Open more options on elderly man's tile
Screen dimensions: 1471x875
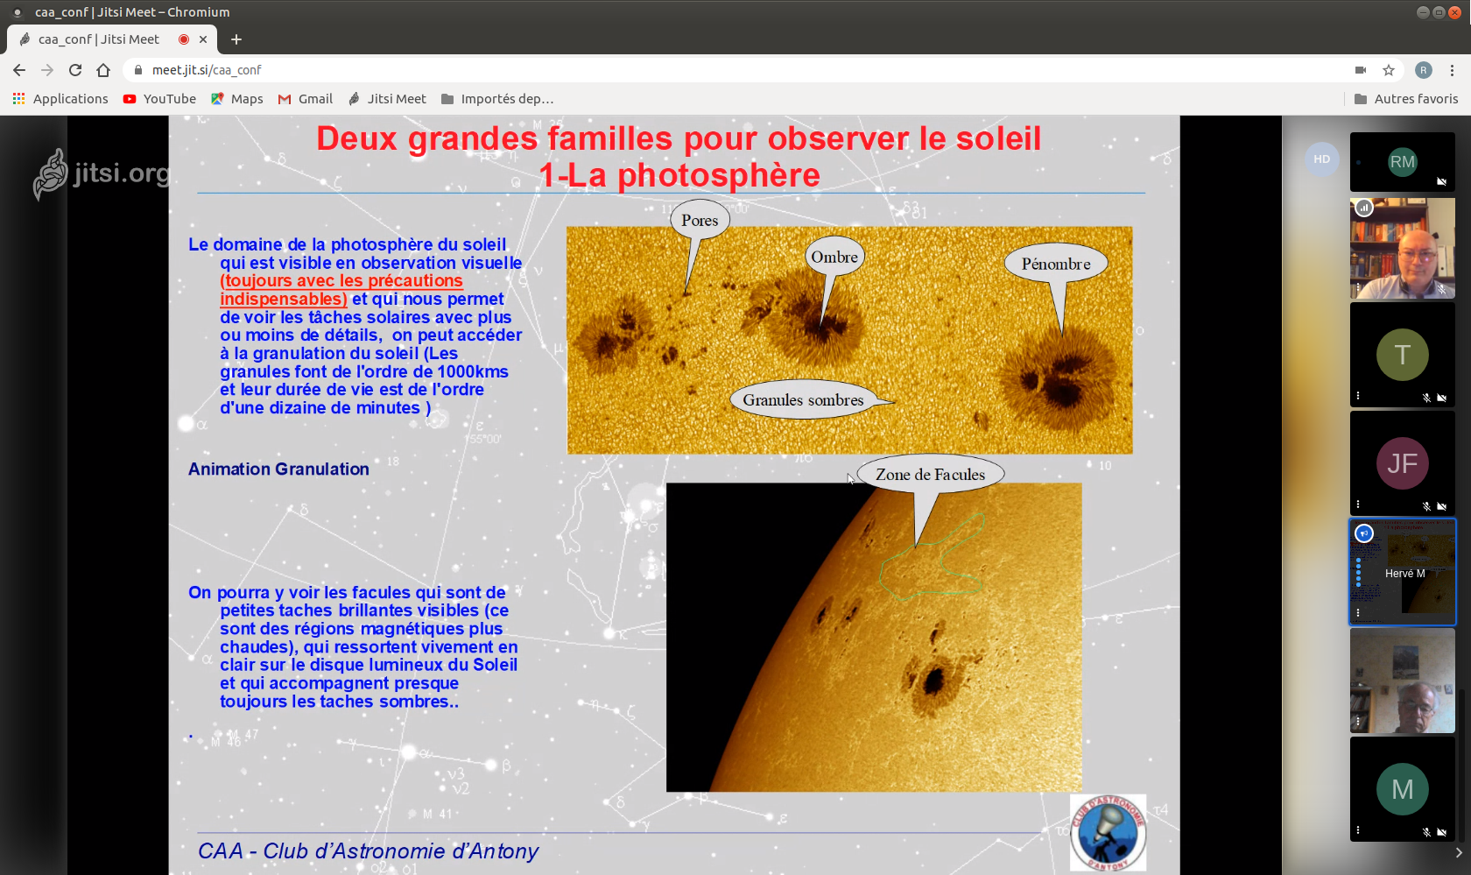1358,722
